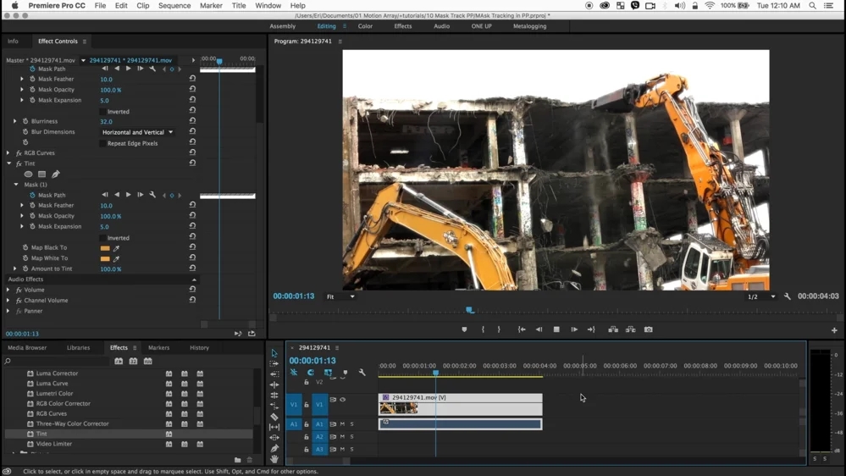Mute audio track A1

(x=342, y=424)
